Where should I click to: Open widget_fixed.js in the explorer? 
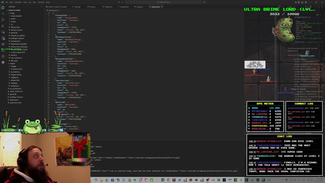pos(16,74)
